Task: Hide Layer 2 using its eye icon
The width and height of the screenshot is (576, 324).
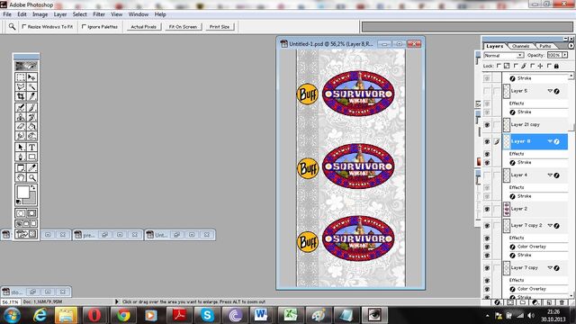Action: 487,209
